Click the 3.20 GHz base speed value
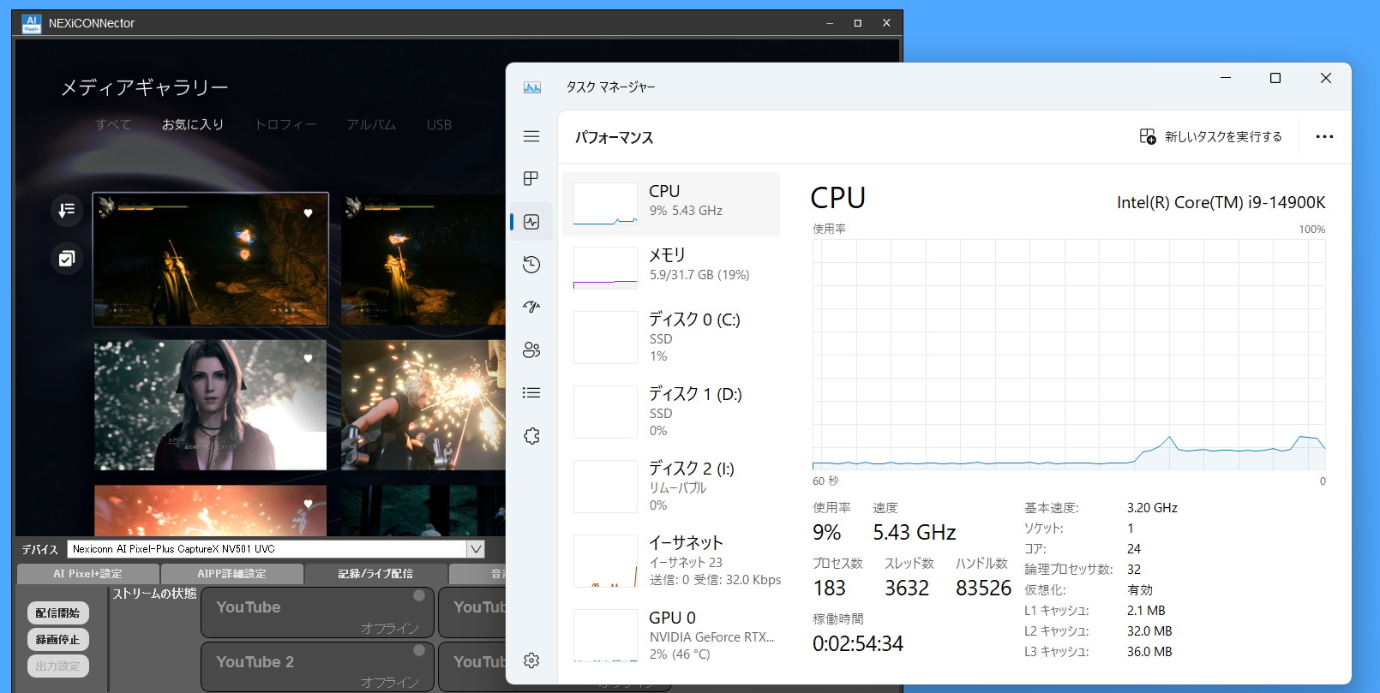 [x=1152, y=508]
